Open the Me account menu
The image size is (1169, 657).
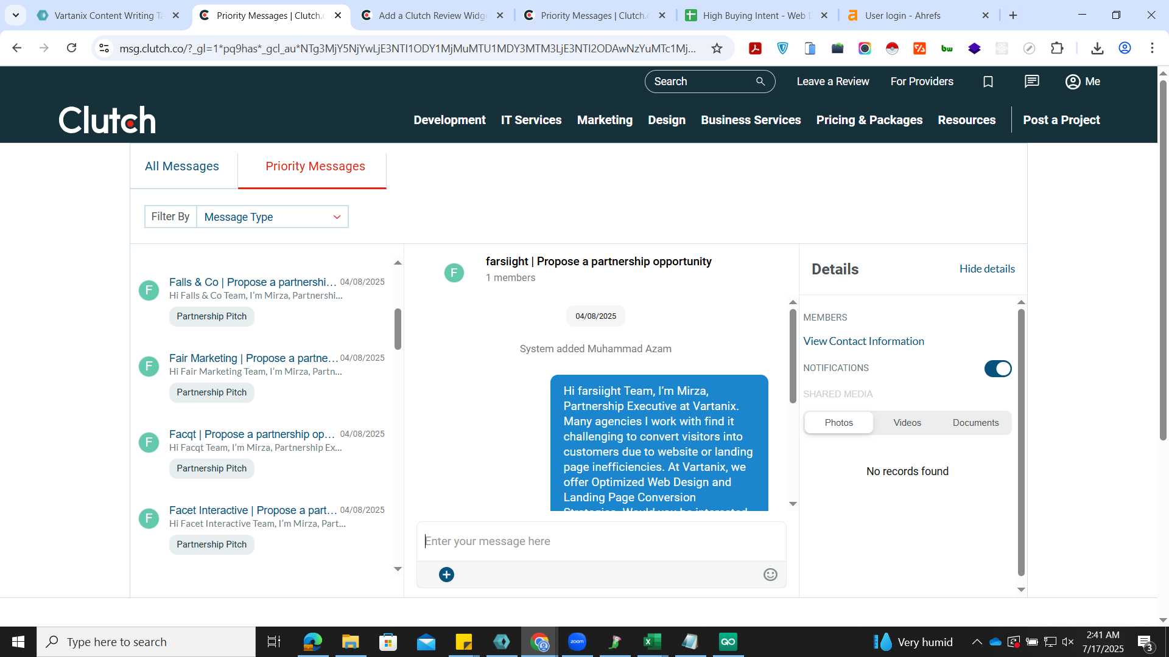point(1083,82)
